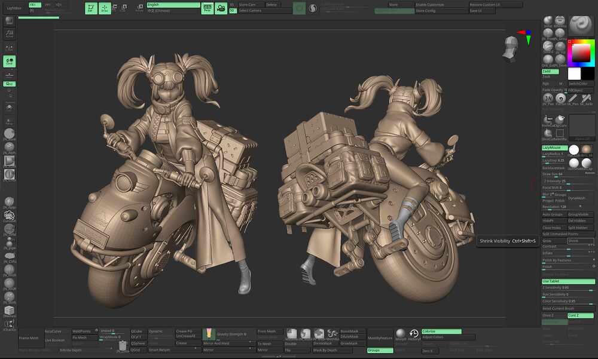Image resolution: width=598 pixels, height=359 pixels.
Task: Click the Auto Groups button
Action: pos(554,214)
